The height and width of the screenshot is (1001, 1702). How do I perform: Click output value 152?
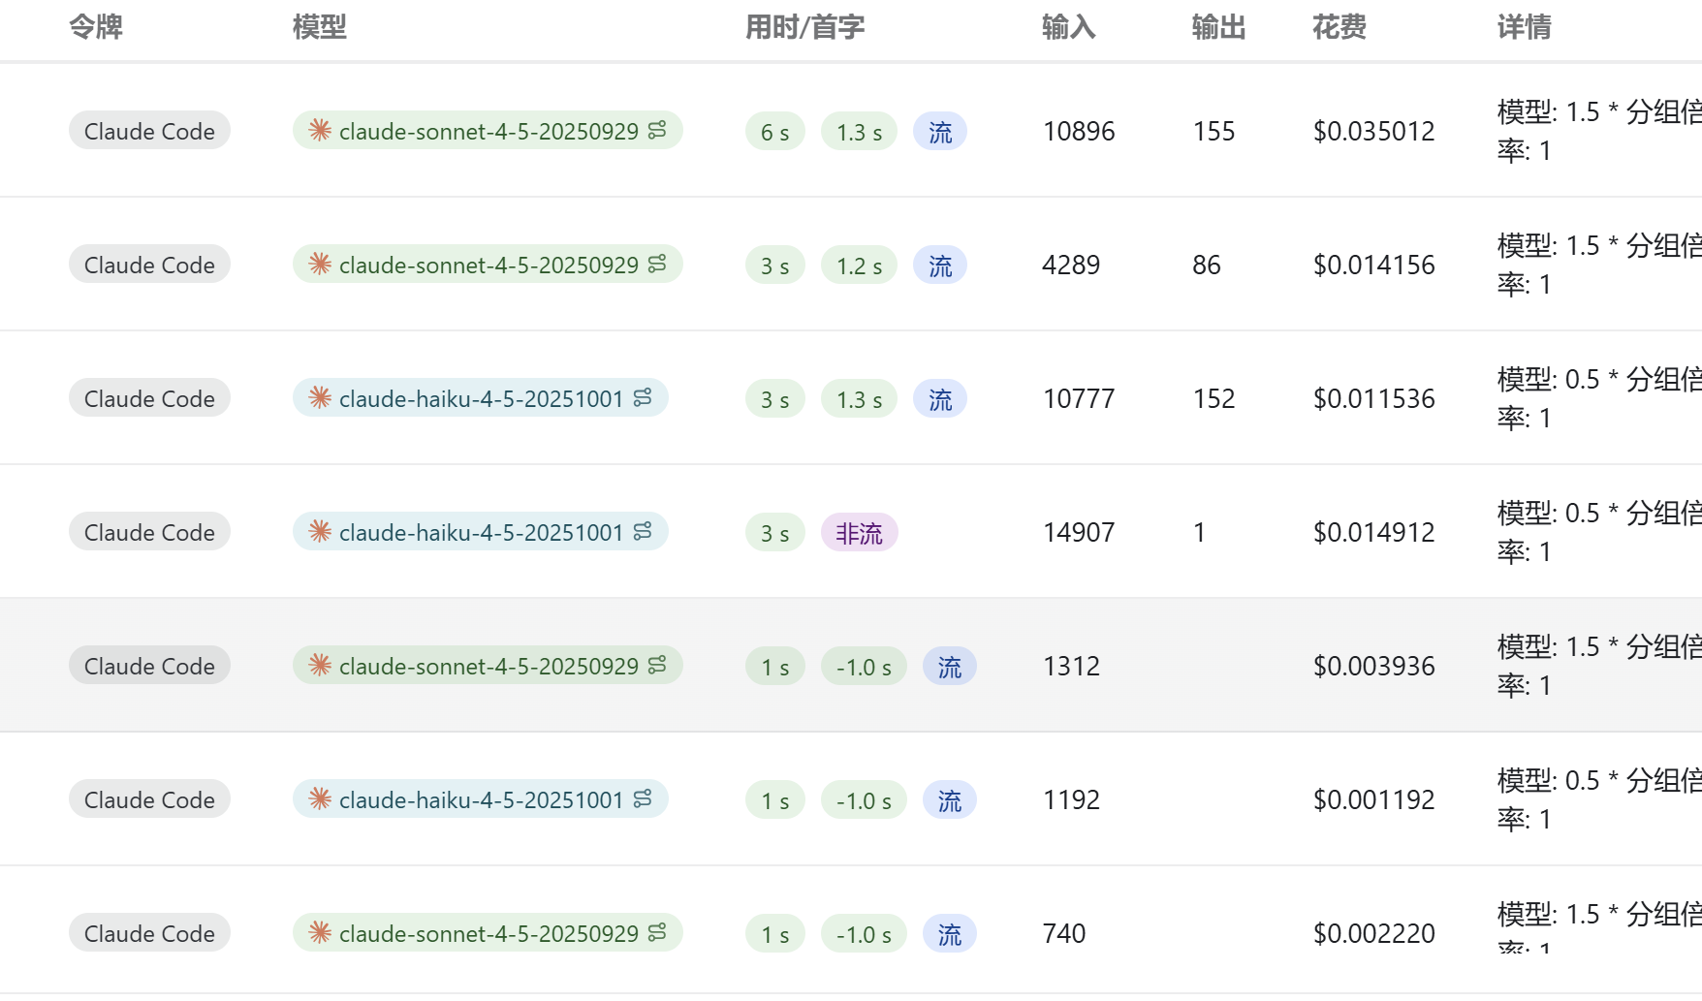1214,398
